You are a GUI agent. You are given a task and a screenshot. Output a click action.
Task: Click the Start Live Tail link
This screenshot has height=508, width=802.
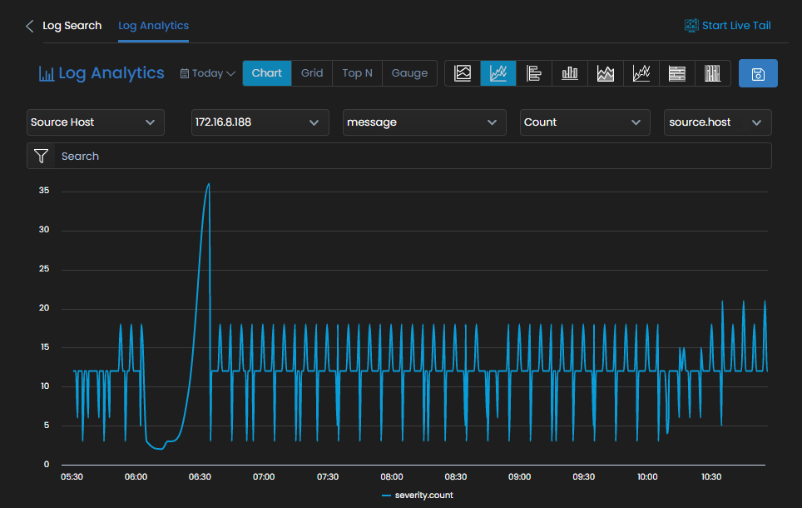click(736, 26)
